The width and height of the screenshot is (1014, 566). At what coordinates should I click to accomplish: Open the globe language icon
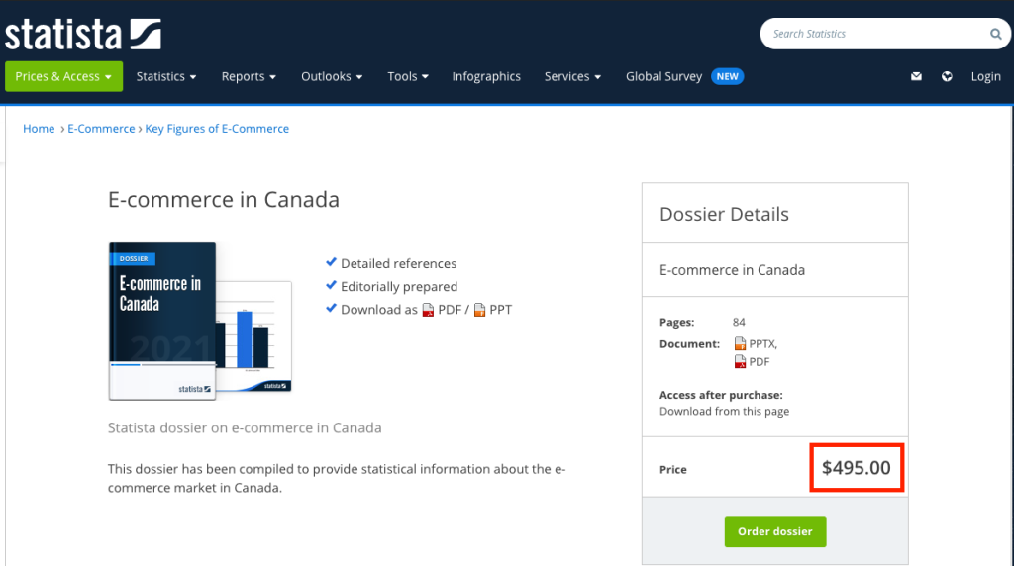click(947, 76)
